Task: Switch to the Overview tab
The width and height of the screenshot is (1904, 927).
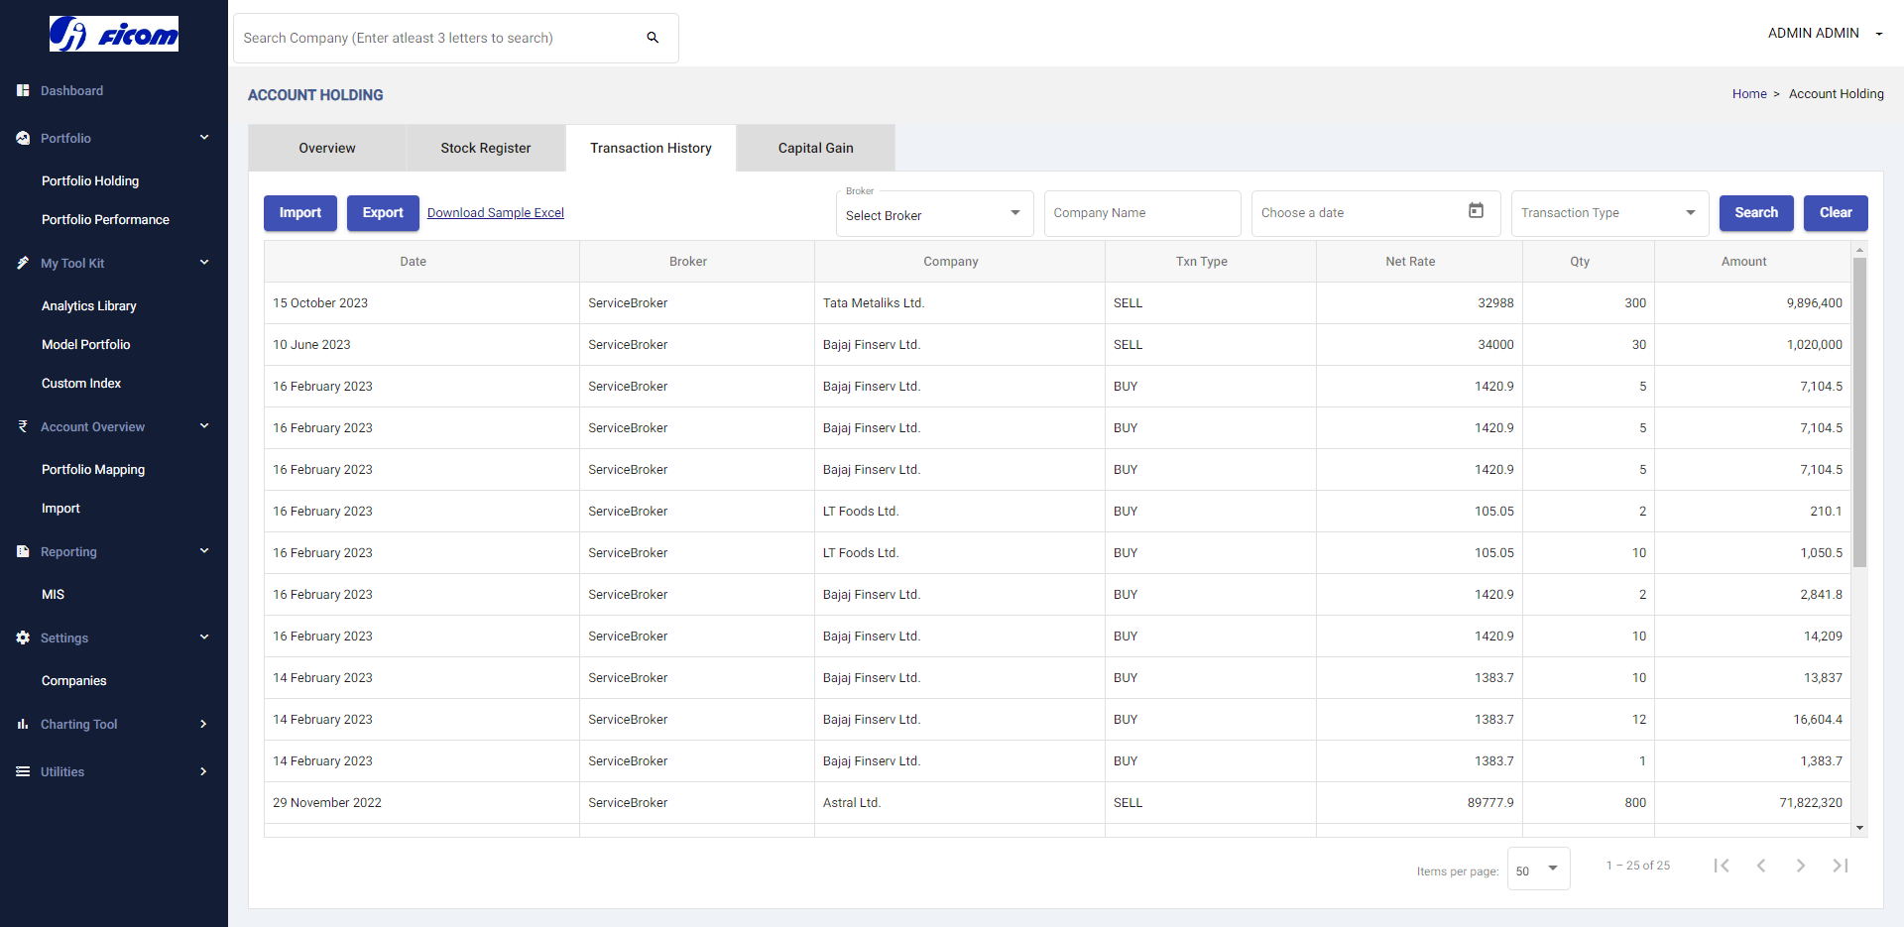Action: [x=327, y=148]
